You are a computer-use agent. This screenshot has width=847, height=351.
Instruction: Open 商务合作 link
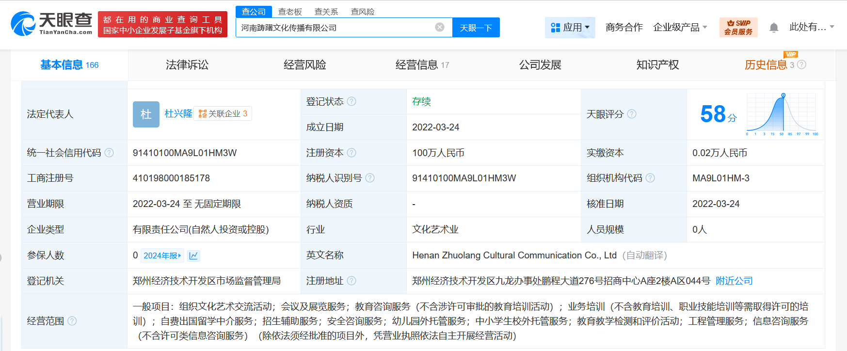coord(624,28)
